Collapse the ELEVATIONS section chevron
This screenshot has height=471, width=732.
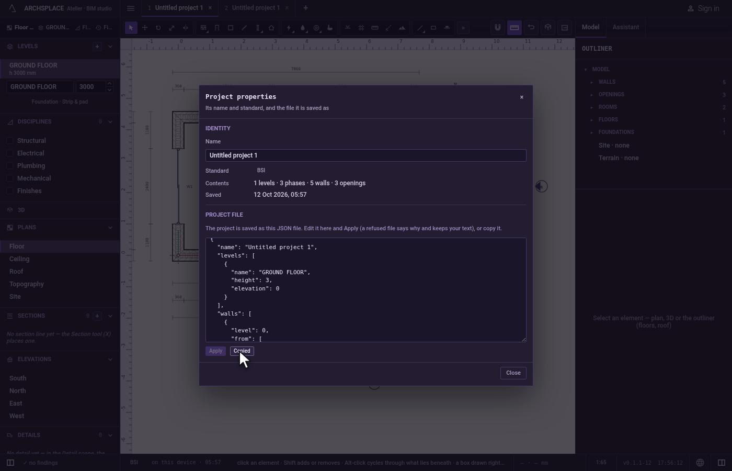click(110, 360)
